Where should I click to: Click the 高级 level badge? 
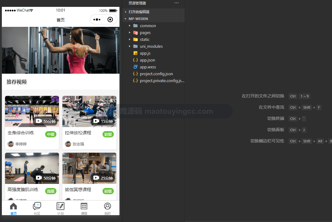pos(51,191)
